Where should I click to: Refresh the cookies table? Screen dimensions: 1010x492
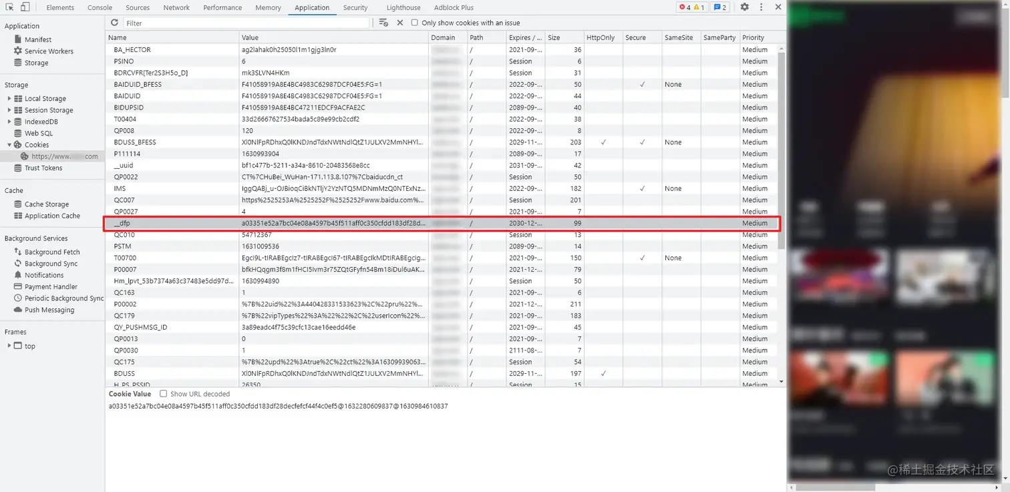[x=115, y=23]
